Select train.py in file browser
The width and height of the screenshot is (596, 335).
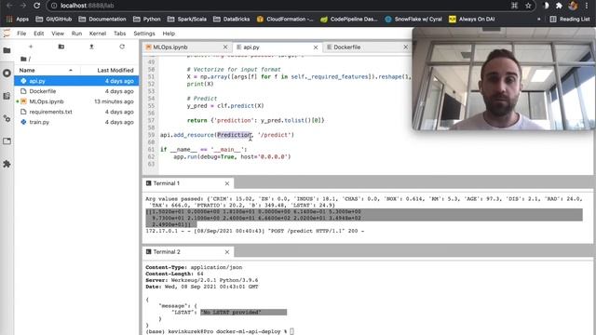[x=76, y=122]
